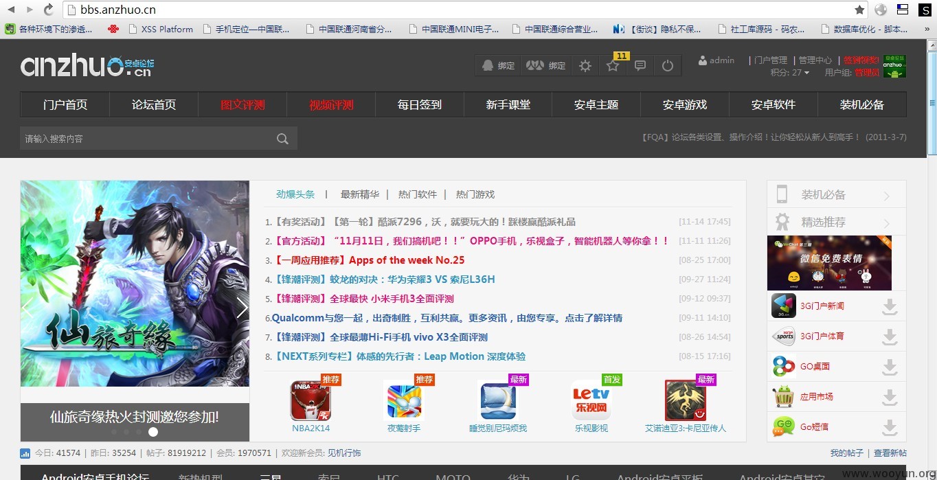Viewport: 937px width, 480px height.
Task: Open 管理中心 link
Action: click(815, 60)
